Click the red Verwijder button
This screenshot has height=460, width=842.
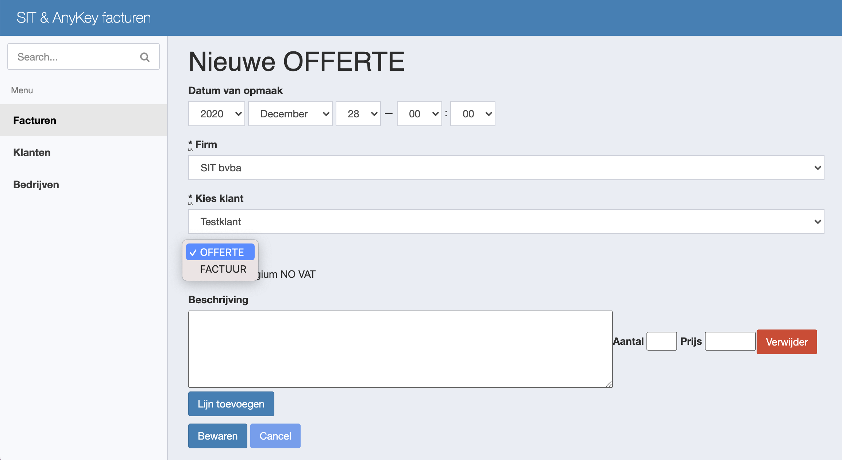tap(787, 342)
